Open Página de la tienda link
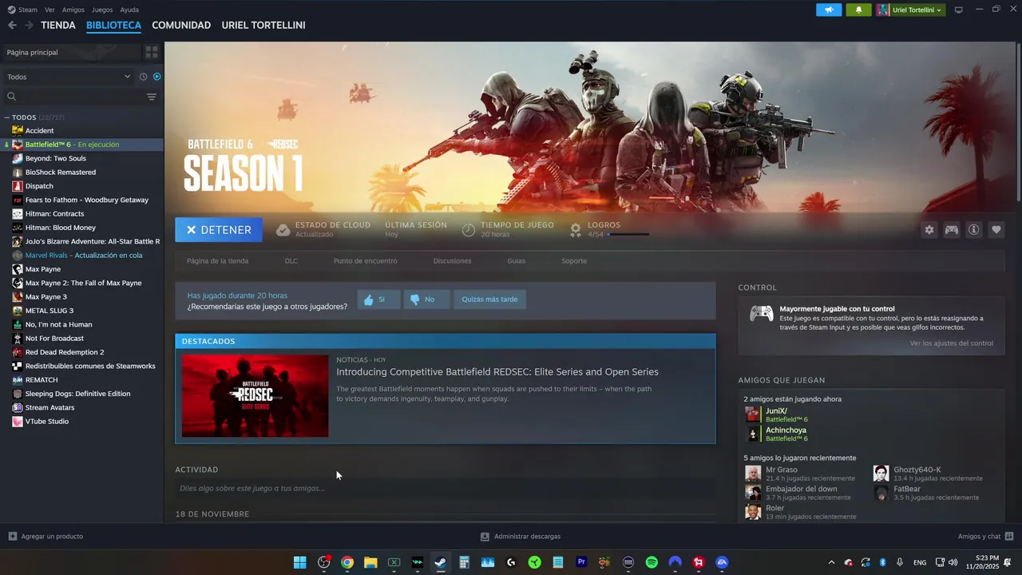Viewport: 1022px width, 575px height. [217, 261]
